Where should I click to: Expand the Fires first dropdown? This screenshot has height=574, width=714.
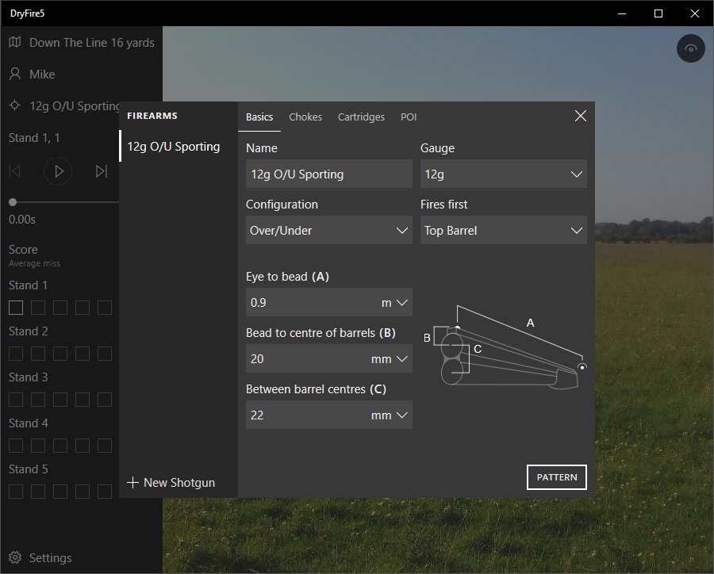(x=503, y=231)
